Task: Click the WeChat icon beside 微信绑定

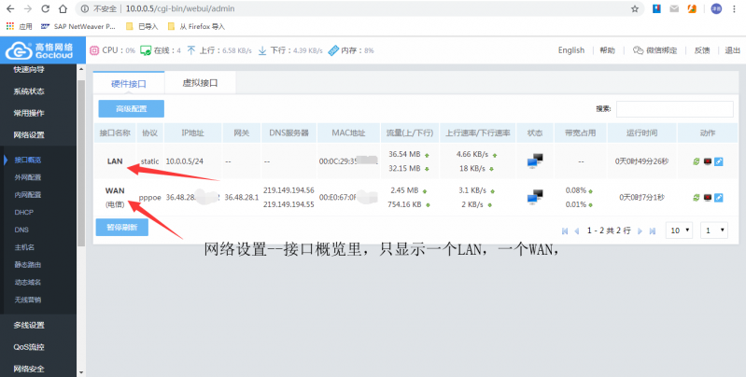Action: pyautogui.click(x=638, y=50)
